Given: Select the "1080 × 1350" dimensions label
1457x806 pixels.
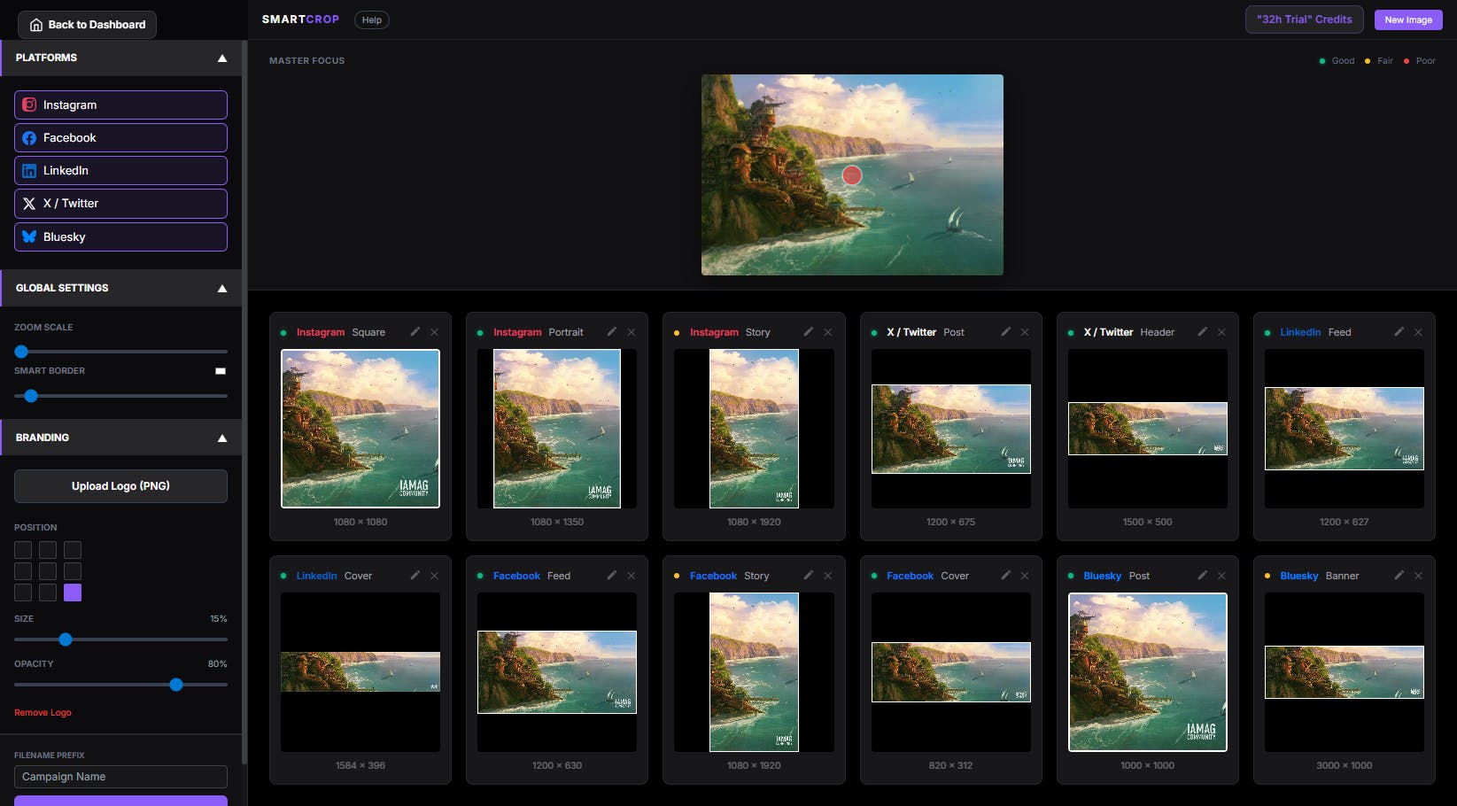Looking at the screenshot, I should coord(557,522).
